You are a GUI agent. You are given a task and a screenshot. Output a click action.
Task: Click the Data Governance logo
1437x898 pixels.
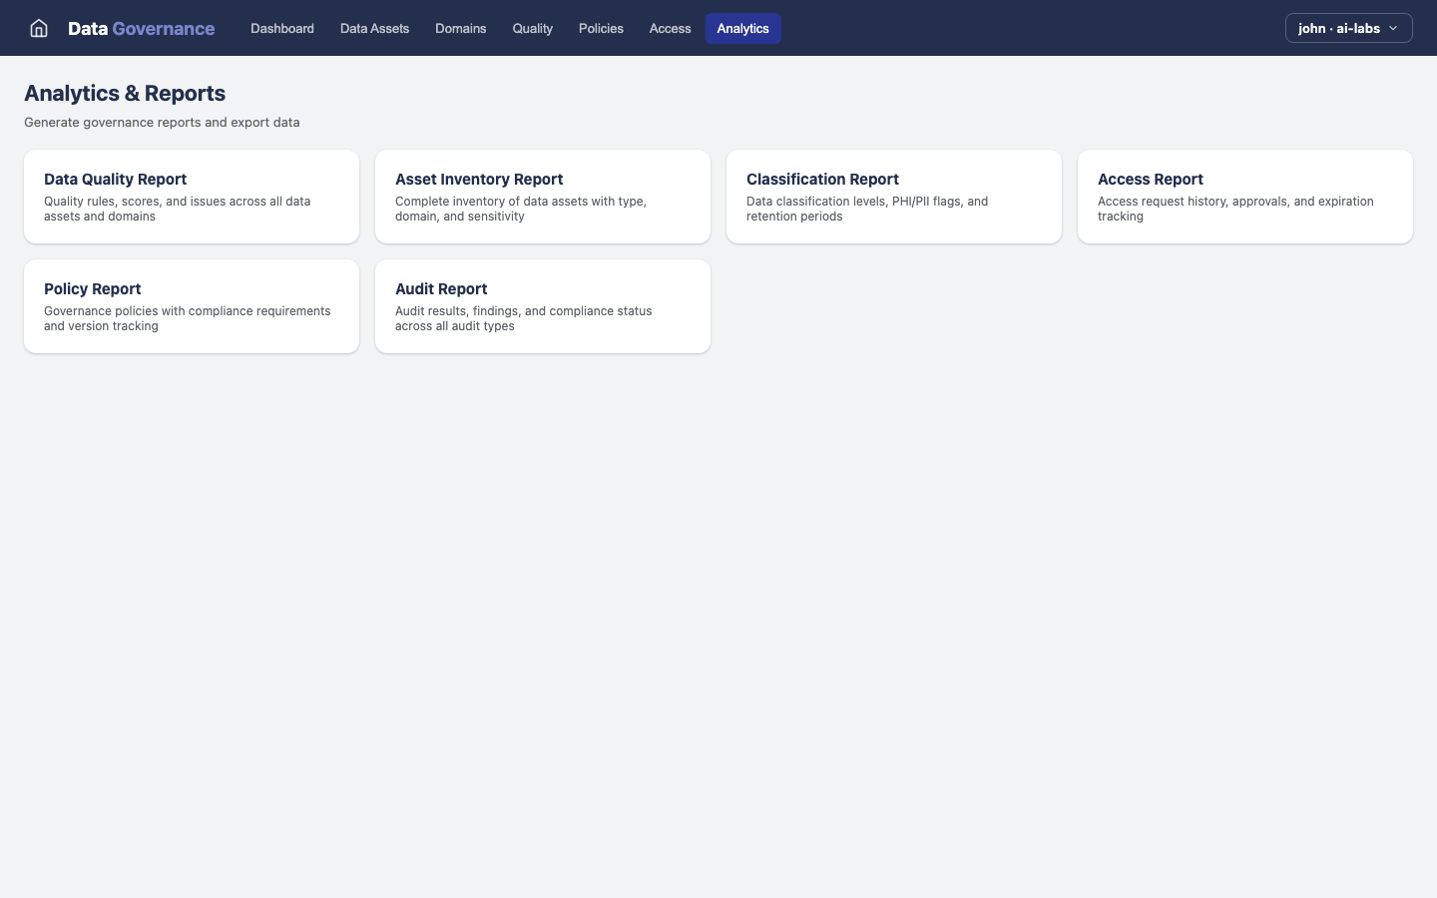[141, 28]
